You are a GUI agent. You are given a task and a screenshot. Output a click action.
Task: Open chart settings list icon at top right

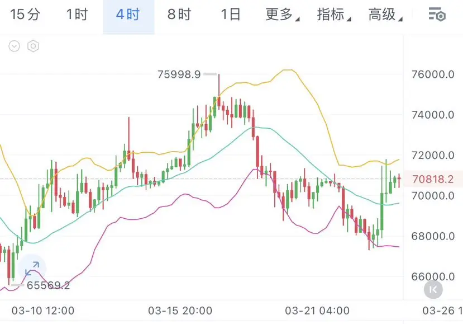[x=437, y=15]
